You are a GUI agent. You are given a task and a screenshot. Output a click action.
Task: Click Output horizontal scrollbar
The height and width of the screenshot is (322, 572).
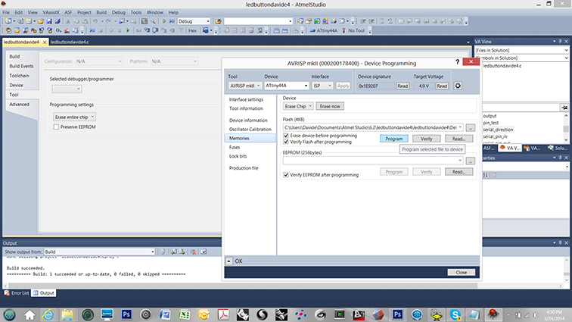[x=243, y=286]
